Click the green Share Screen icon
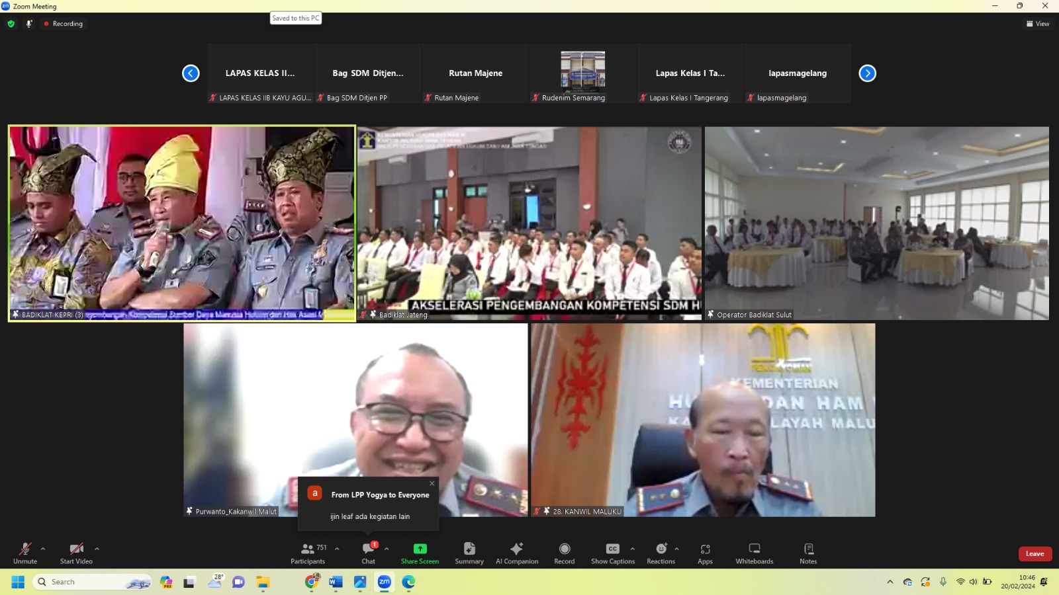The image size is (1059, 595). (420, 549)
